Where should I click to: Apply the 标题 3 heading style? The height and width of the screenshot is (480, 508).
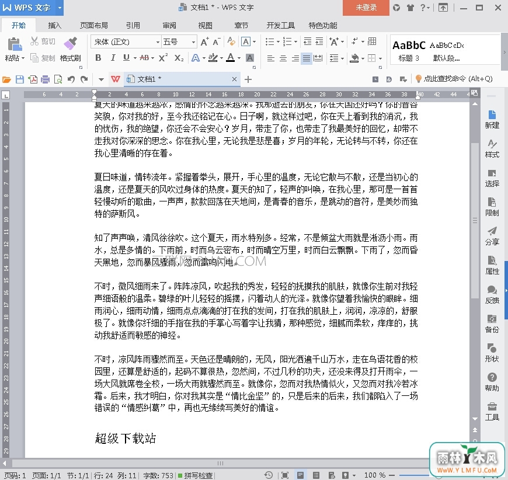pos(409,51)
